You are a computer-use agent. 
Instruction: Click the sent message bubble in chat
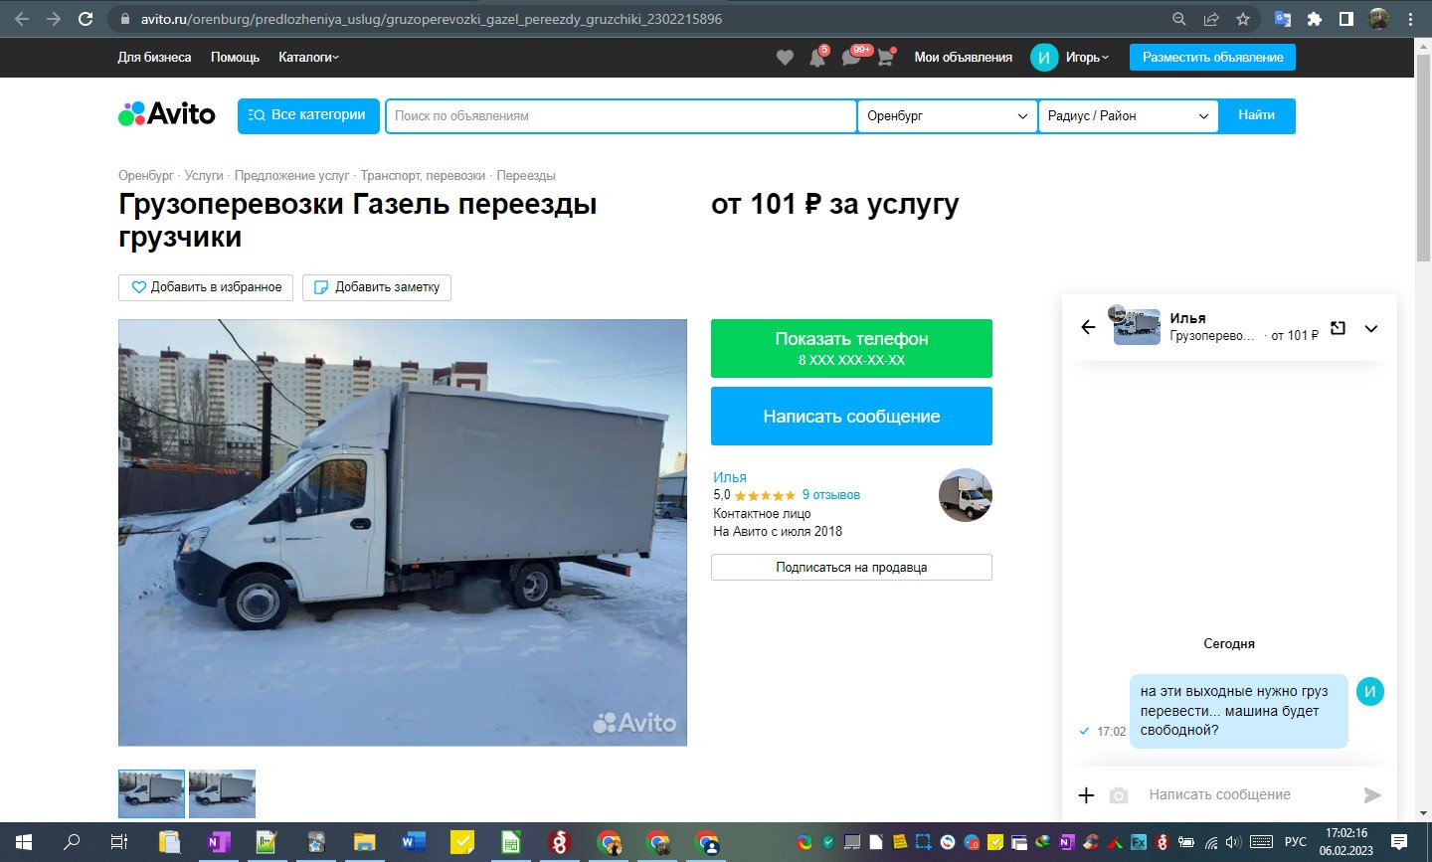(1238, 711)
